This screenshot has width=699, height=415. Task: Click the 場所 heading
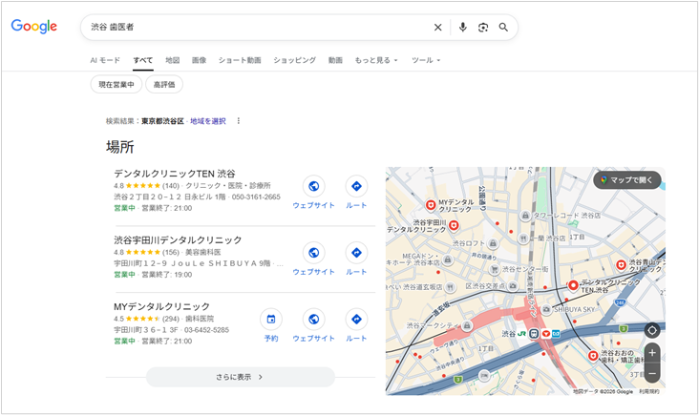coord(120,147)
